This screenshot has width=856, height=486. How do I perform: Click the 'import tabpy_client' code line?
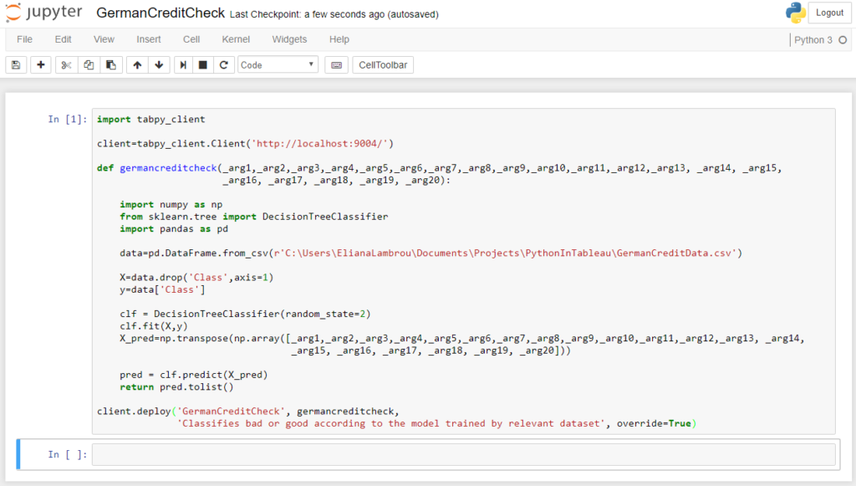coord(151,119)
